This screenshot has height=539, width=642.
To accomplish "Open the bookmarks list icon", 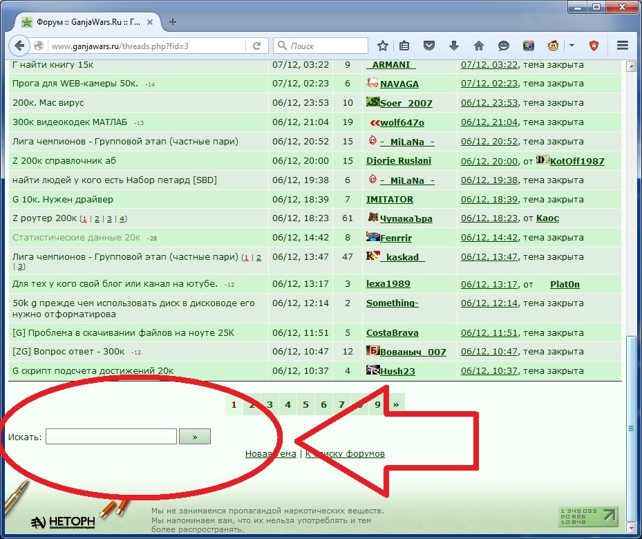I will click(404, 46).
